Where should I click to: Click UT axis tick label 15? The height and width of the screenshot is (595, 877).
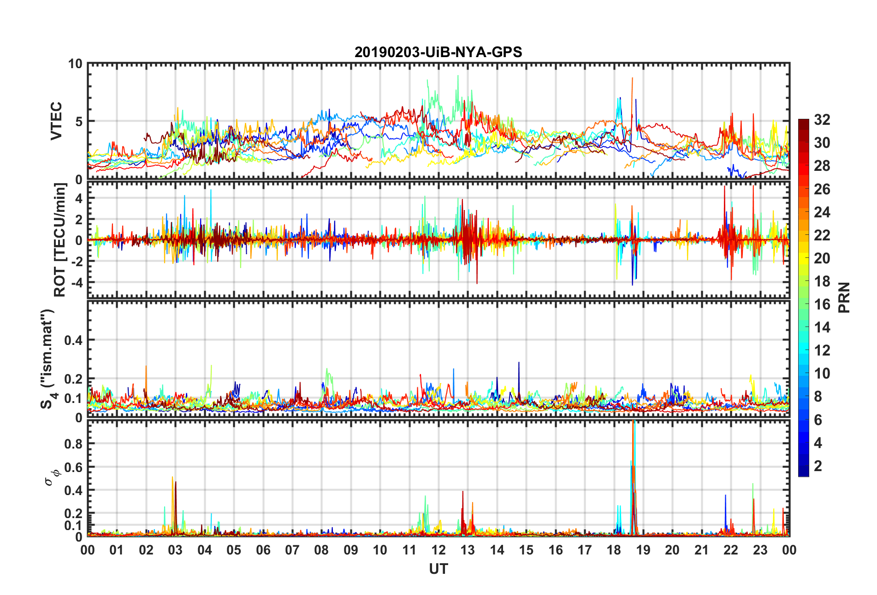point(526,550)
